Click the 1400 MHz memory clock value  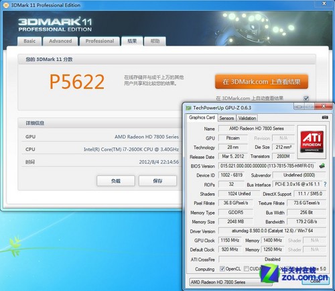pyautogui.click(x=273, y=240)
